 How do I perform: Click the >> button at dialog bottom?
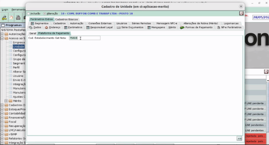point(239,139)
